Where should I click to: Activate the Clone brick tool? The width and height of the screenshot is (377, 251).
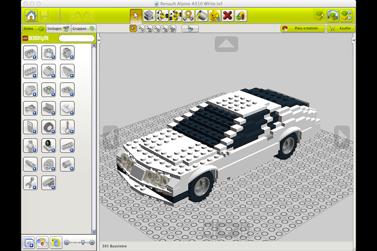149,16
